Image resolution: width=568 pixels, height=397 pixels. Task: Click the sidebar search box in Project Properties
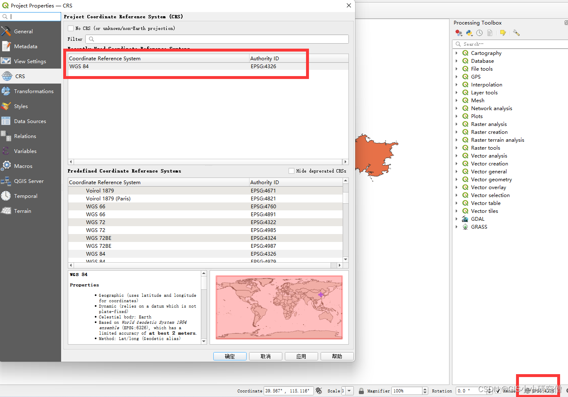(31, 17)
